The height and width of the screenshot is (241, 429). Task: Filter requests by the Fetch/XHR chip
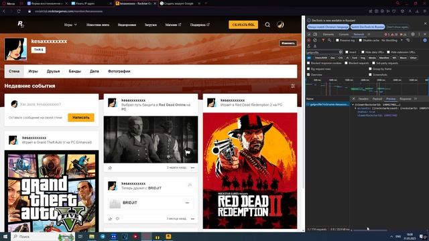tap(320, 58)
